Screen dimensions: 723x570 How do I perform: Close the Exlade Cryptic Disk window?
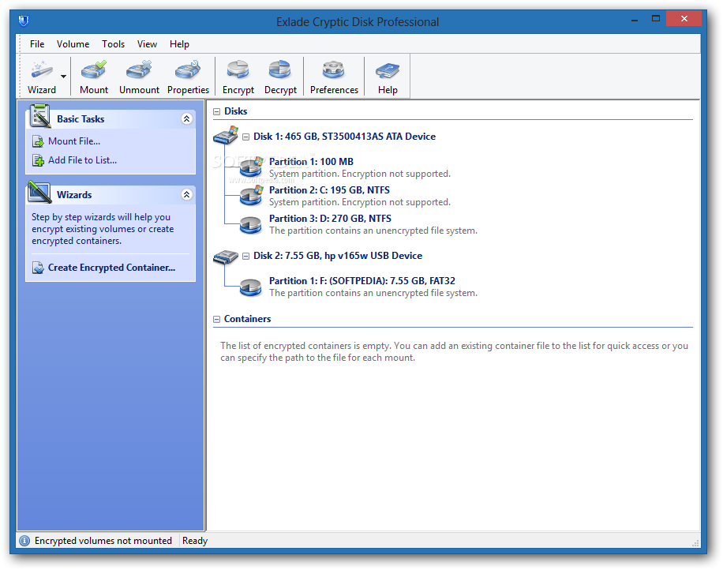[x=684, y=18]
